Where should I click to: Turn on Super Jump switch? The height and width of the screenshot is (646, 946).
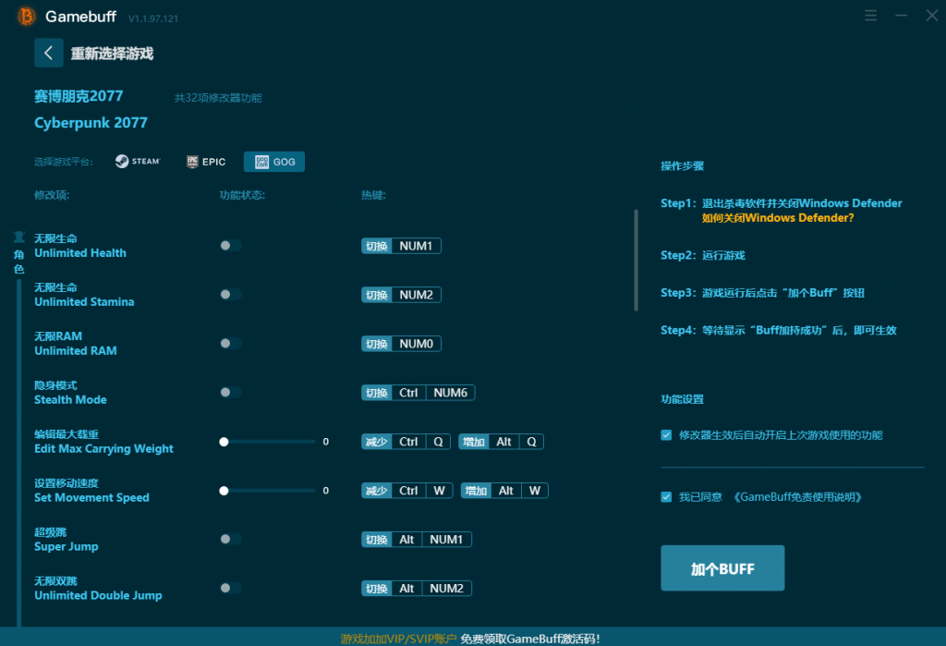230,539
